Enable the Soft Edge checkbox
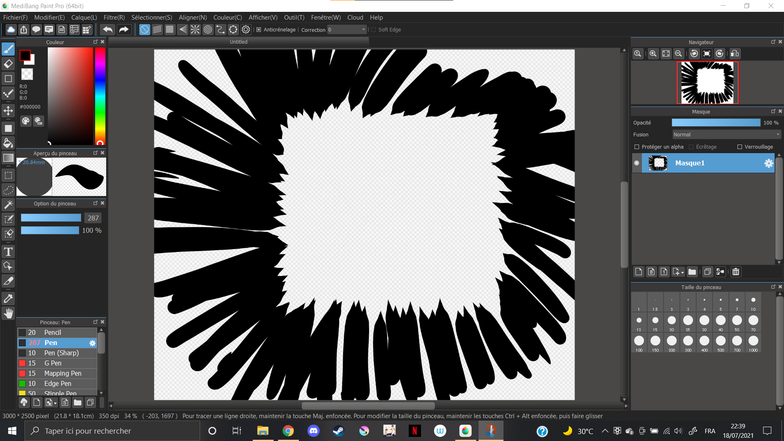 [x=373, y=29]
